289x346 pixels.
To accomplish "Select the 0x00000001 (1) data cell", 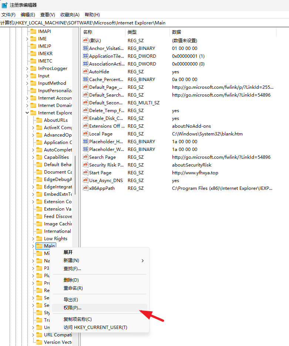I will coord(188,56).
